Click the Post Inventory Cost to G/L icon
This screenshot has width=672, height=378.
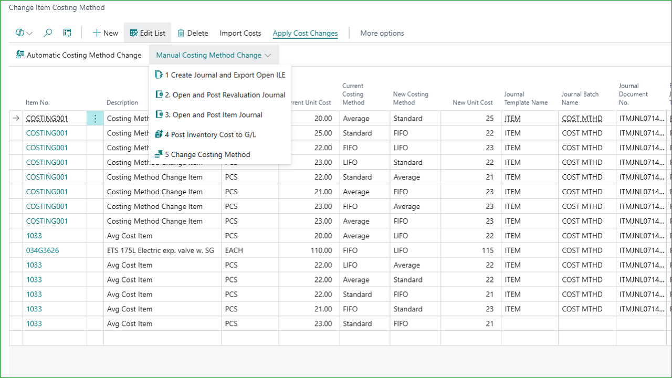[x=159, y=134]
